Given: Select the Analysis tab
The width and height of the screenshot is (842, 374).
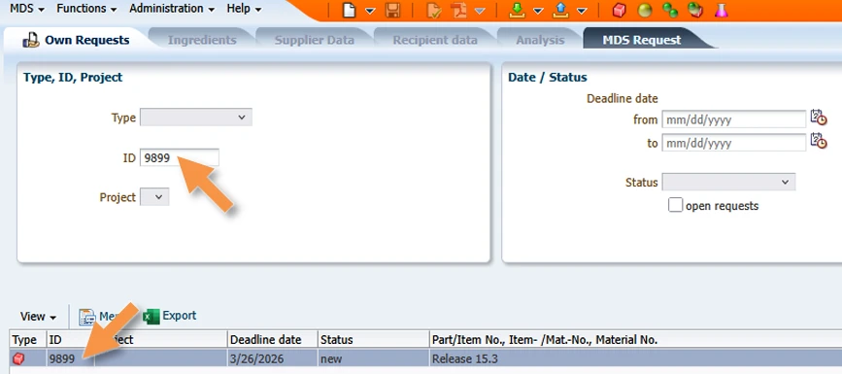Looking at the screenshot, I should pyautogui.click(x=540, y=40).
